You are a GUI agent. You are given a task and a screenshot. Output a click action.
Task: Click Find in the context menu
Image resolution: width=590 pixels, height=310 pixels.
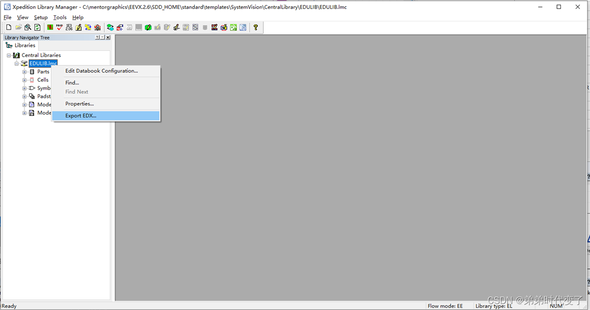[71, 82]
